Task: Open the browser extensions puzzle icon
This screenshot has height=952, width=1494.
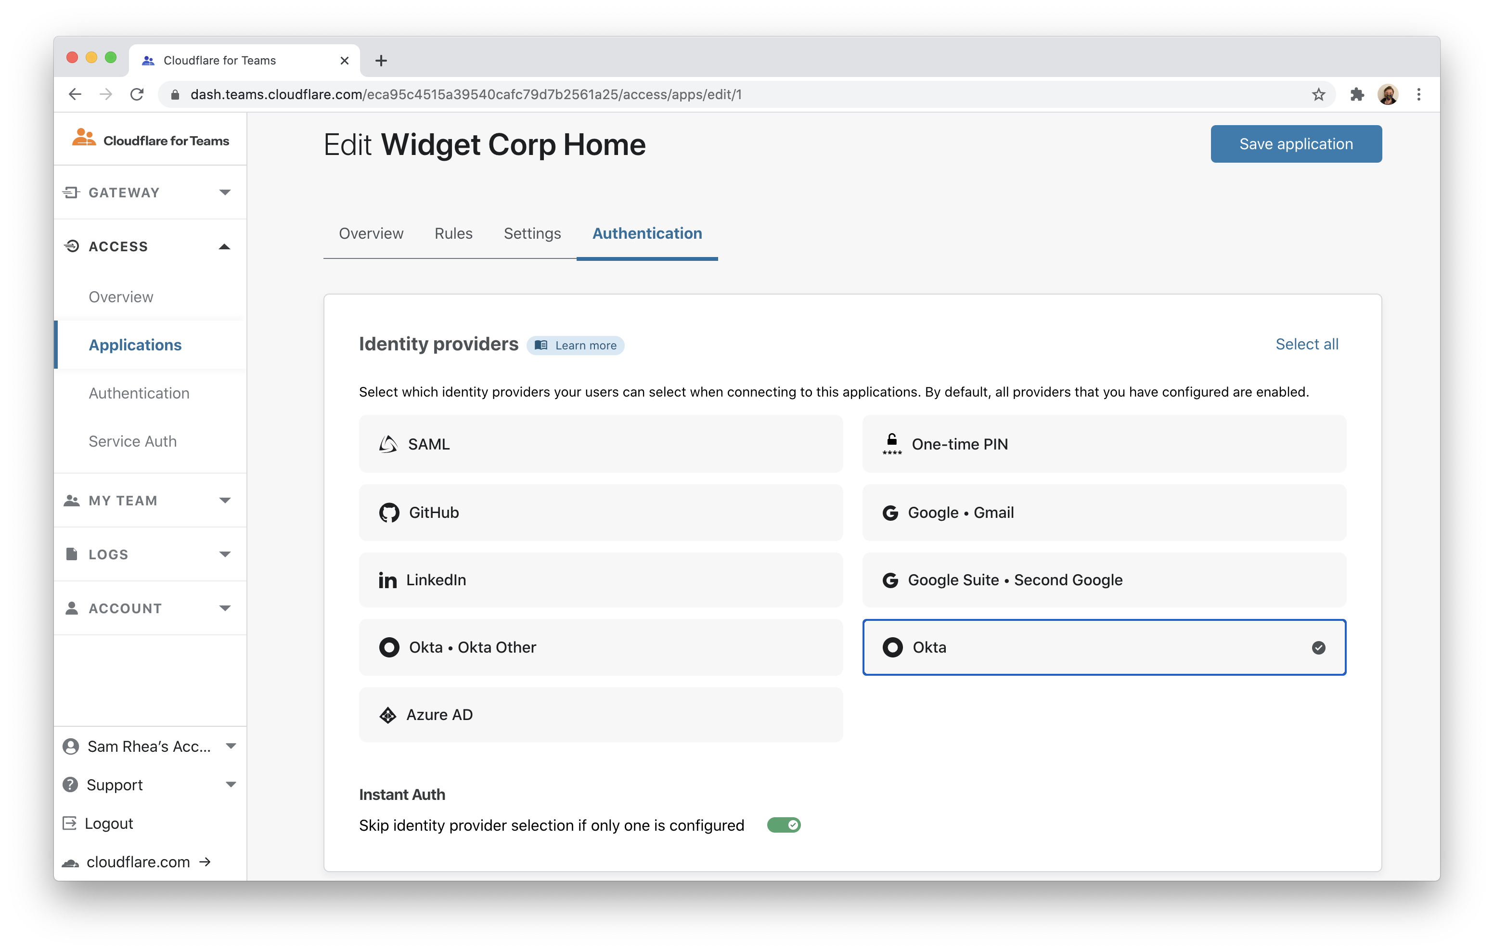Action: (1357, 94)
